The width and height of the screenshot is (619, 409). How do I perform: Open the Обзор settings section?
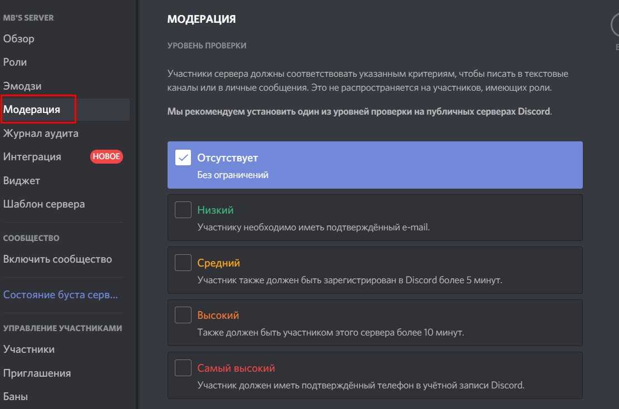click(x=19, y=39)
